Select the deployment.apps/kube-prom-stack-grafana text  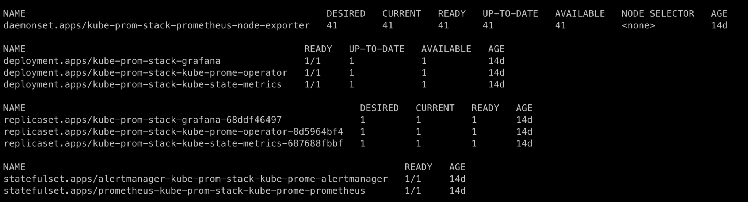[x=112, y=61]
